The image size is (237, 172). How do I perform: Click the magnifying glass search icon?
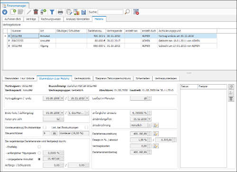[x=127, y=12]
